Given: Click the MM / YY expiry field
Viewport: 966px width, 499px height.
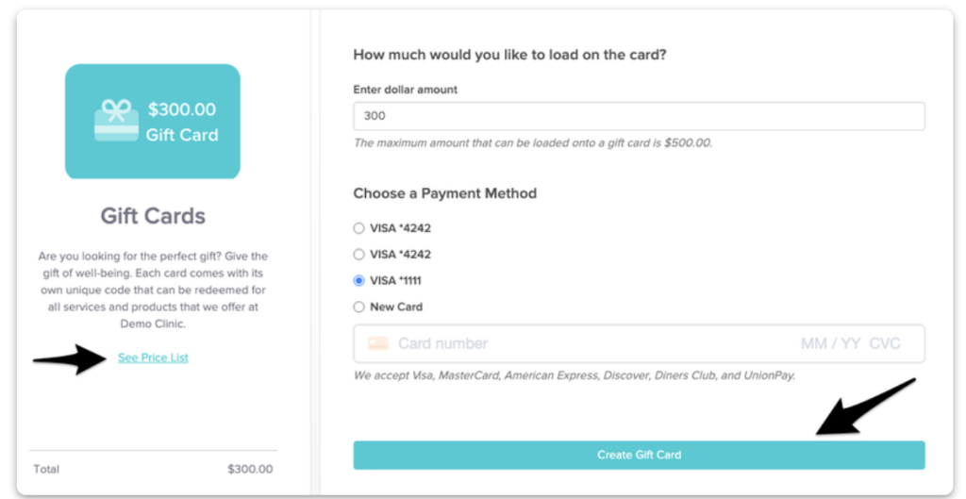Looking at the screenshot, I should (830, 343).
